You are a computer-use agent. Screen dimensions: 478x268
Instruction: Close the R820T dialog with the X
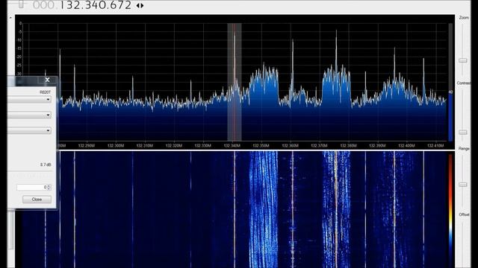click(47, 80)
